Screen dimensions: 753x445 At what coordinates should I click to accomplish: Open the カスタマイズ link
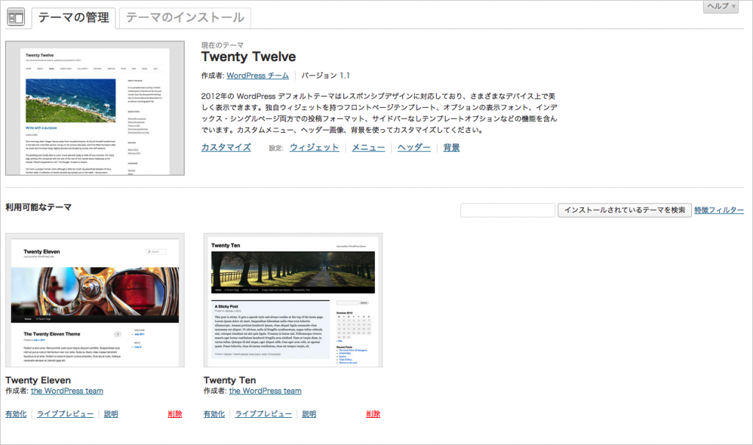(226, 148)
